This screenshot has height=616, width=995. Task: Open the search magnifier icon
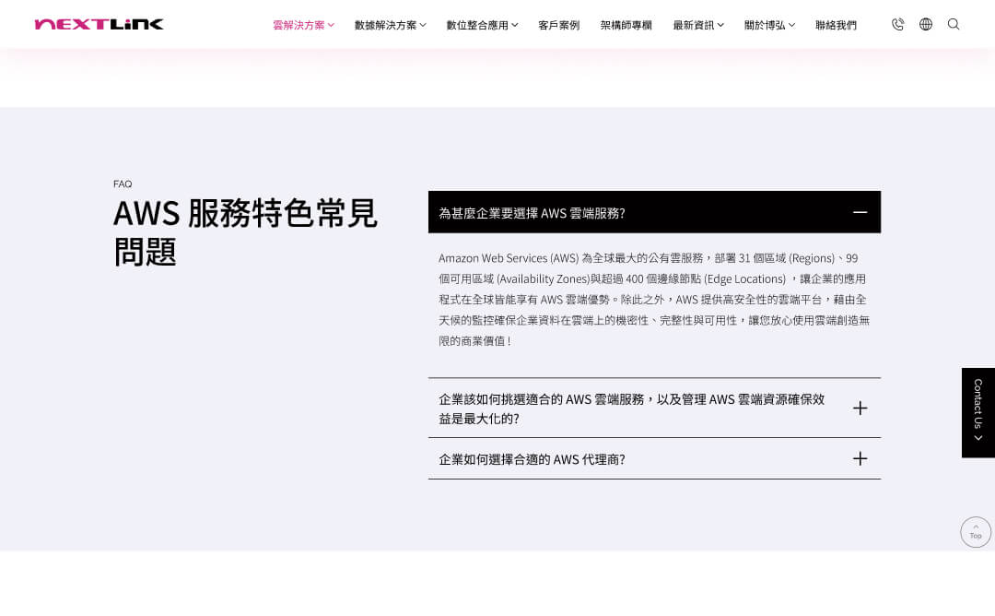click(x=954, y=24)
